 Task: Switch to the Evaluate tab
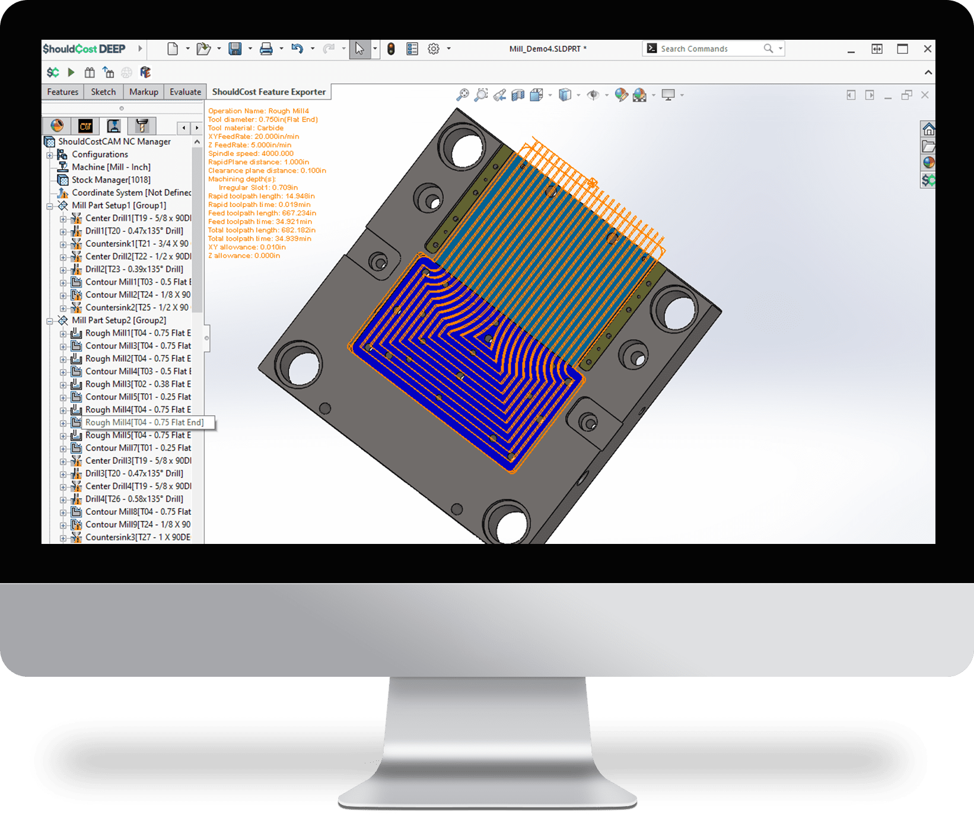pyautogui.click(x=185, y=92)
